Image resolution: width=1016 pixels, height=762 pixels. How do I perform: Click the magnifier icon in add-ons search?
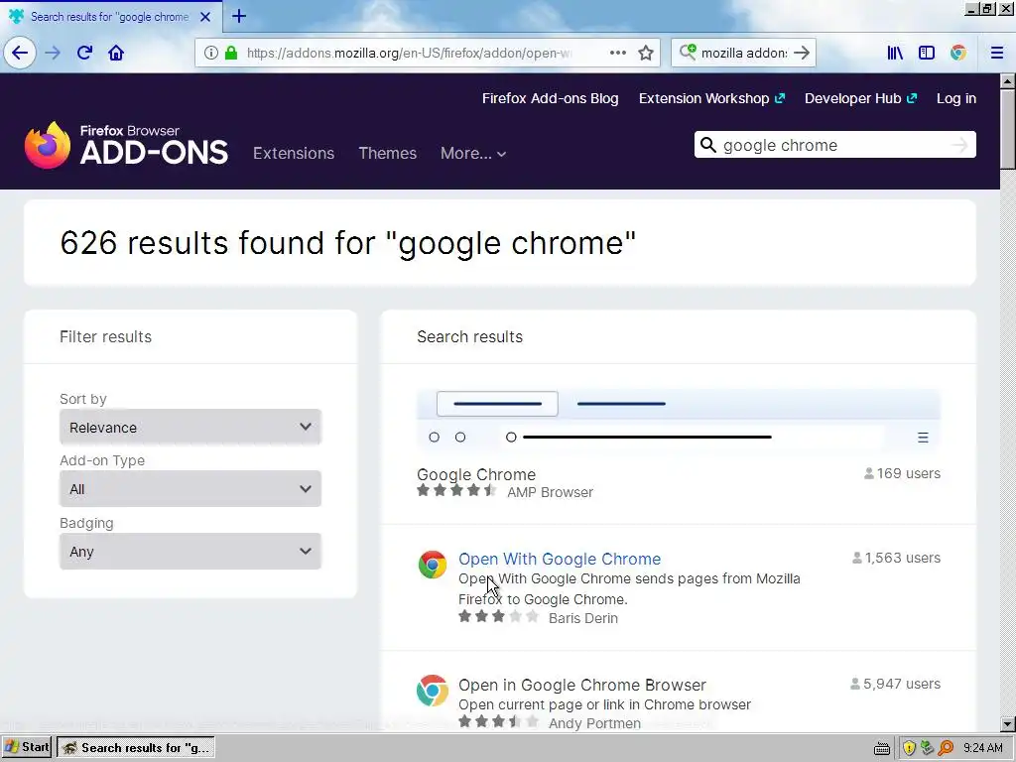point(708,145)
